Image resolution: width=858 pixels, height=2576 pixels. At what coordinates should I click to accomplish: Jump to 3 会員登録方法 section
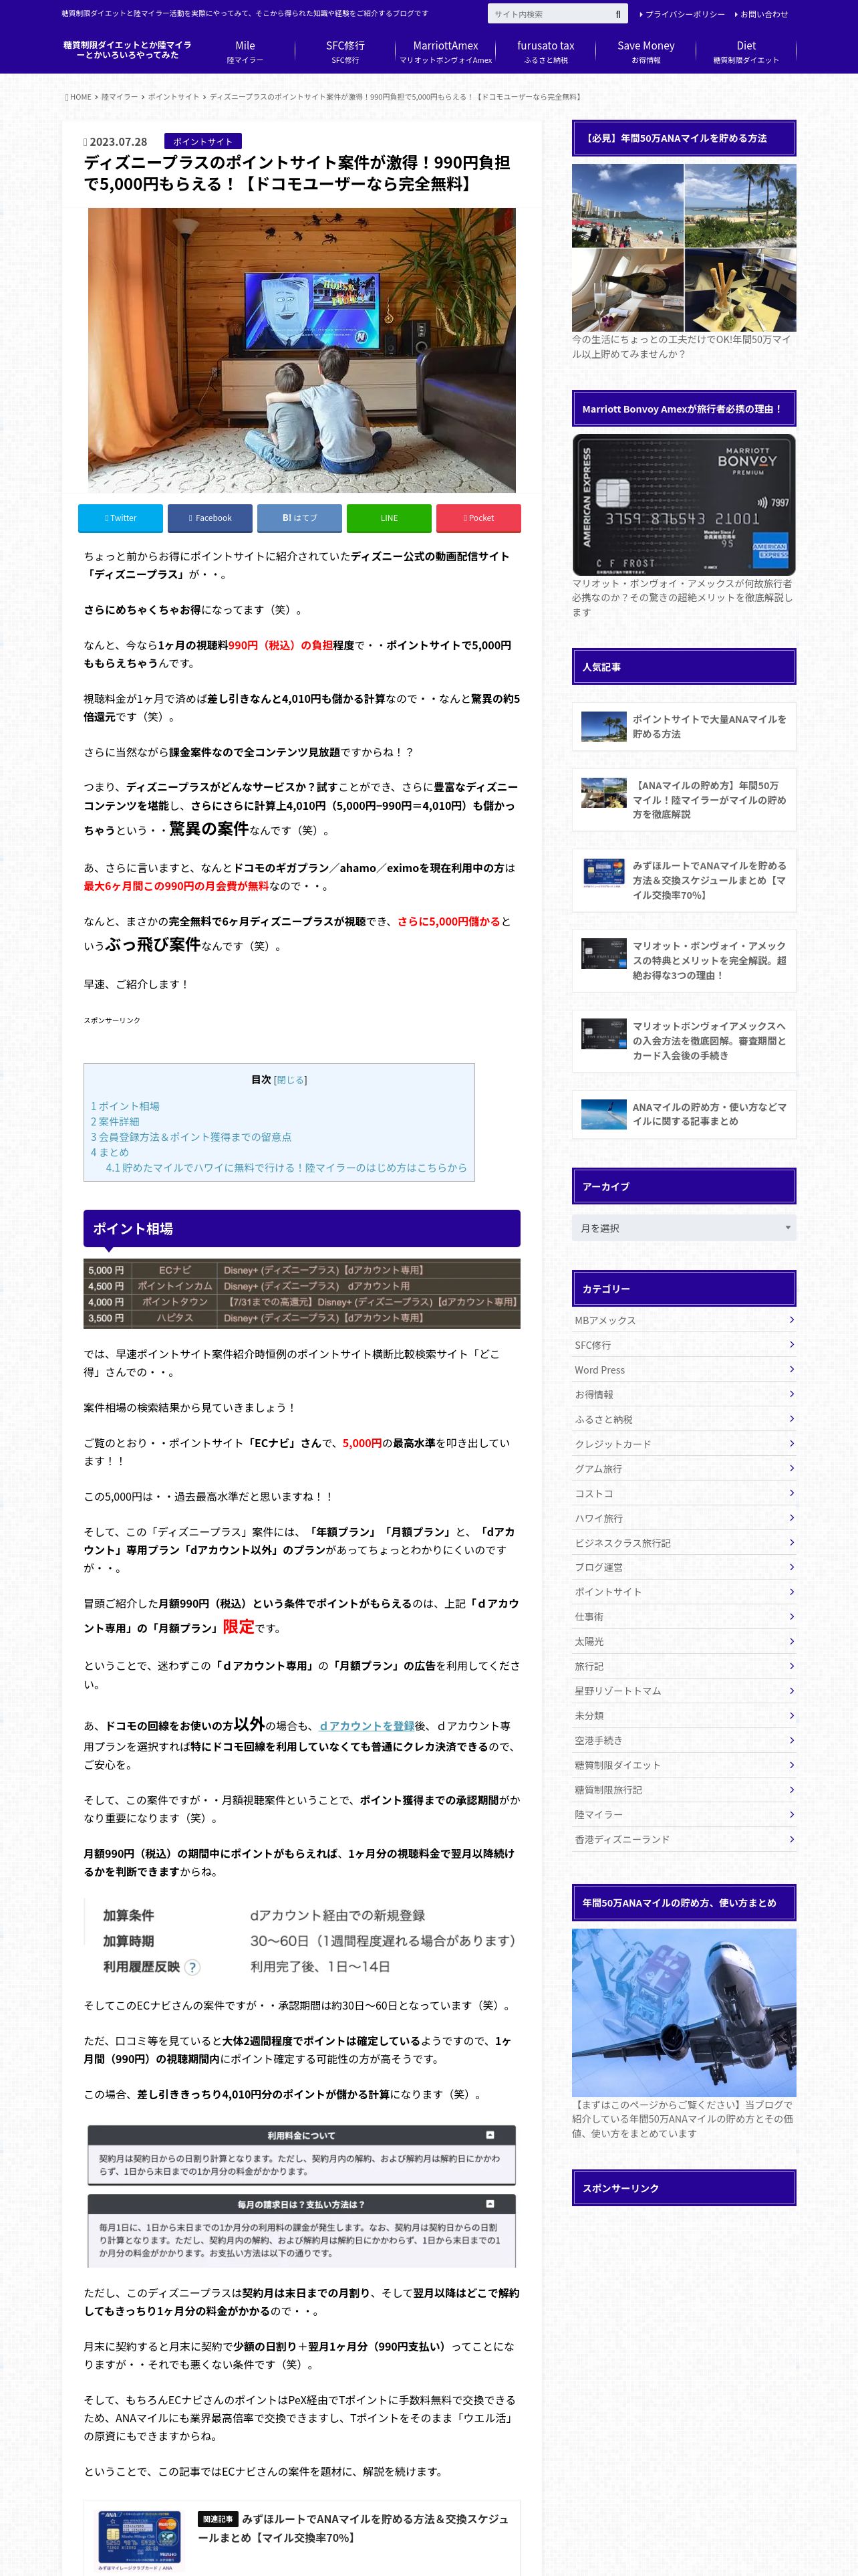(190, 1137)
